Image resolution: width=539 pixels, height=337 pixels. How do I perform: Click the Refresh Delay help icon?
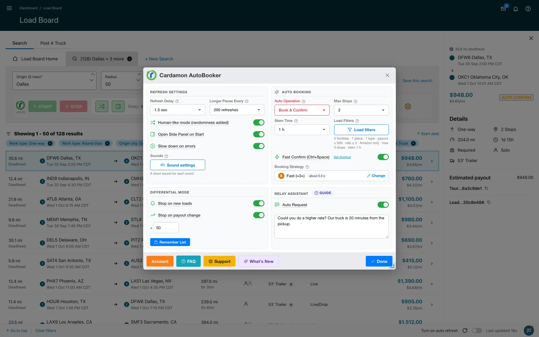pos(177,101)
